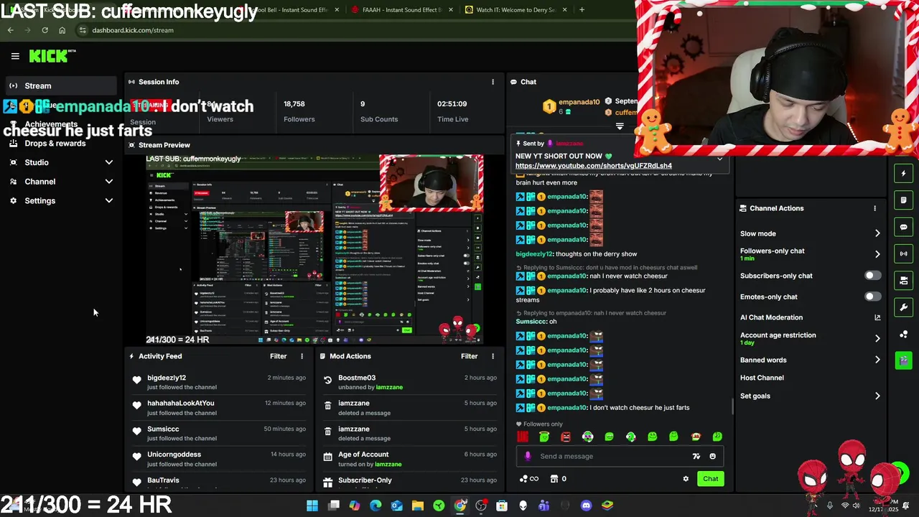Open Discord from the taskbar

(x=586, y=506)
